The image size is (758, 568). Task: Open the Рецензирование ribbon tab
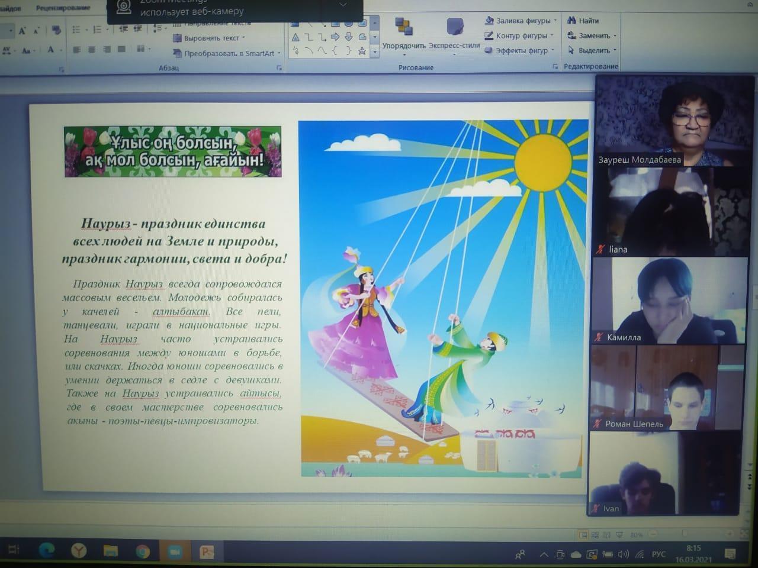[63, 8]
